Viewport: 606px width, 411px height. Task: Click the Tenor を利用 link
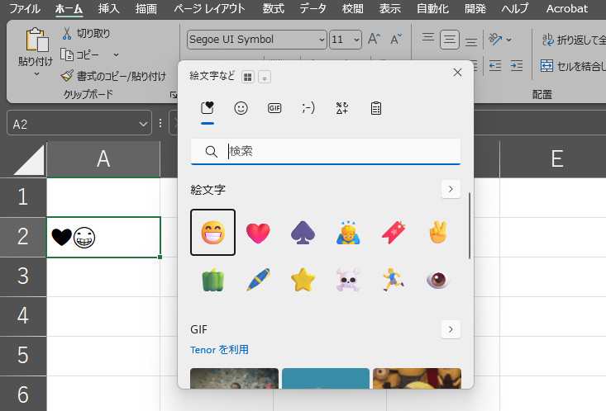coord(219,350)
